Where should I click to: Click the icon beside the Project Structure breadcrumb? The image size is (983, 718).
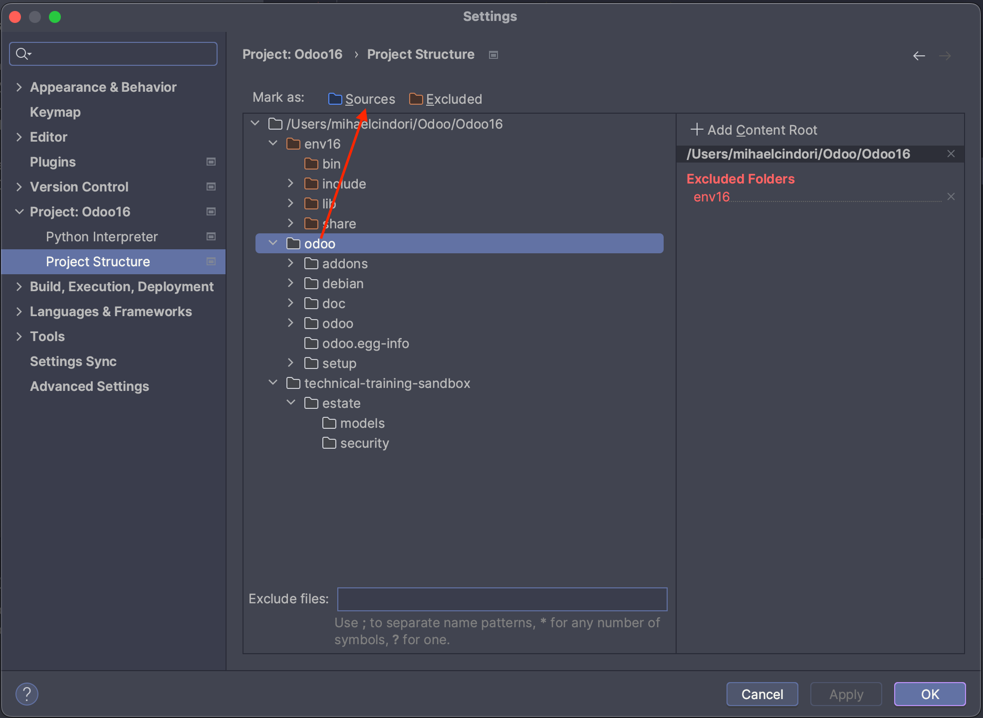point(493,55)
